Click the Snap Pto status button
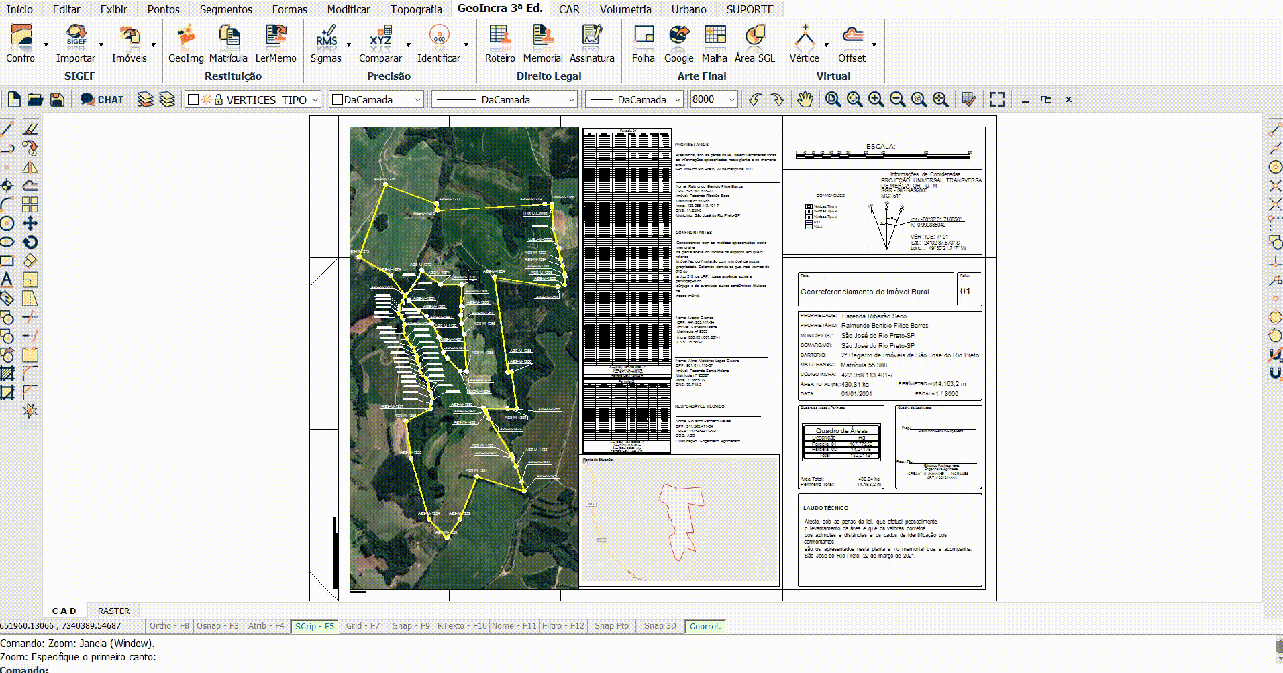Image resolution: width=1283 pixels, height=673 pixels. pyautogui.click(x=611, y=626)
